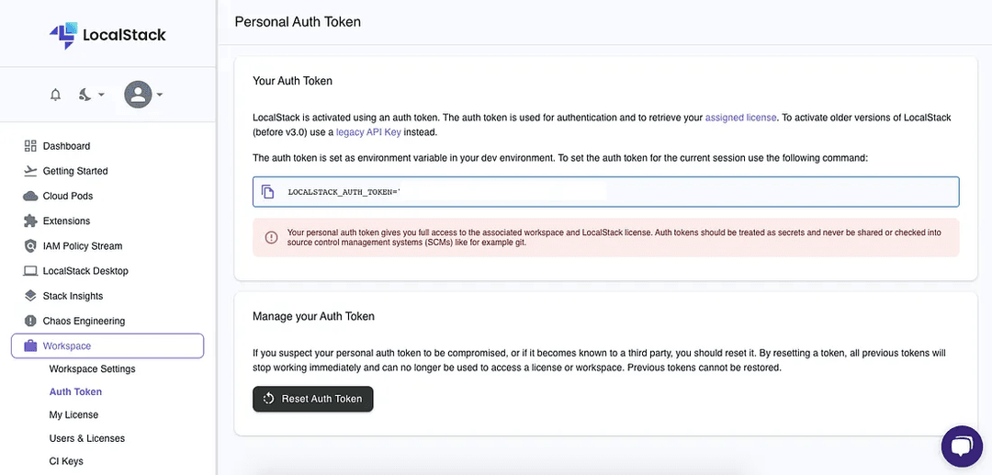Click the Stack Insights layers icon
992x475 pixels.
30,296
